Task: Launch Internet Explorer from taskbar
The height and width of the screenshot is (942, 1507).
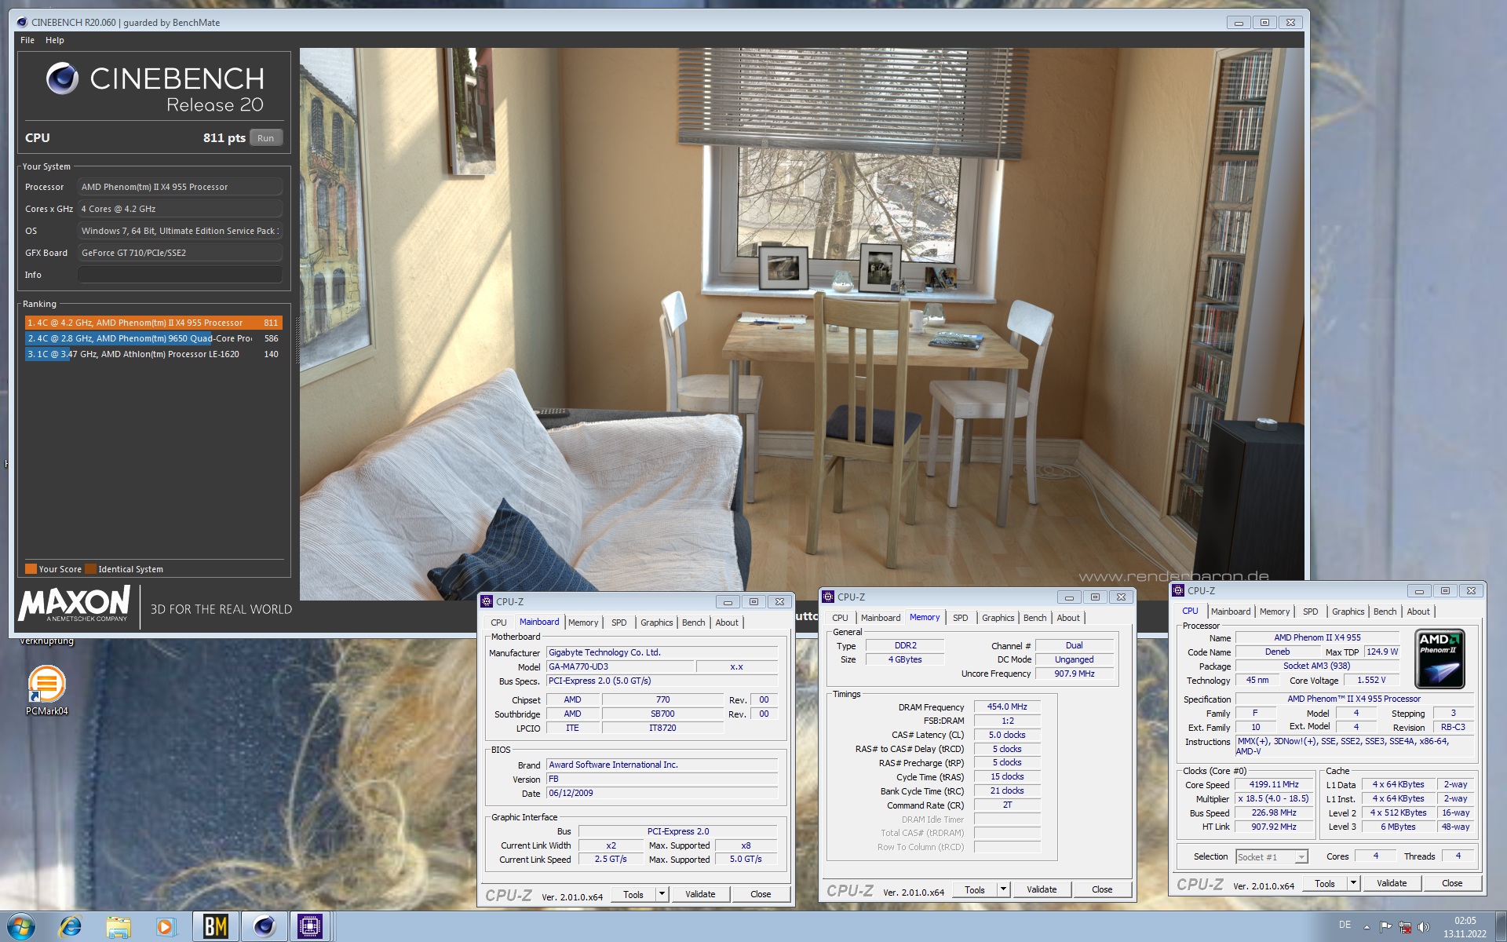Action: point(71,927)
